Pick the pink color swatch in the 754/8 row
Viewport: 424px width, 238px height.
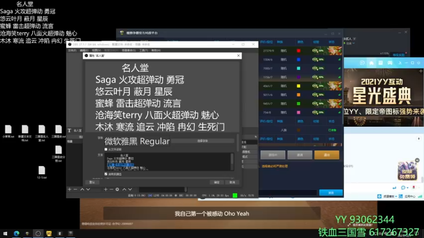tap(298, 112)
